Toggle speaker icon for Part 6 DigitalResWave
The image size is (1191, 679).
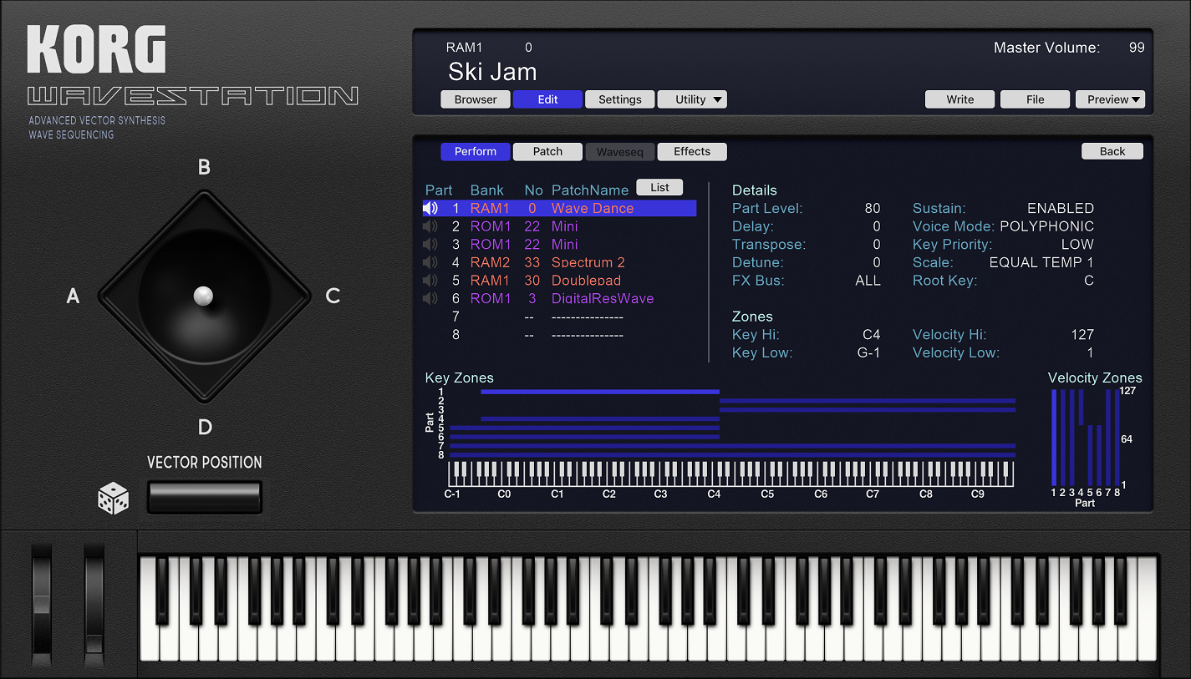[x=430, y=298]
